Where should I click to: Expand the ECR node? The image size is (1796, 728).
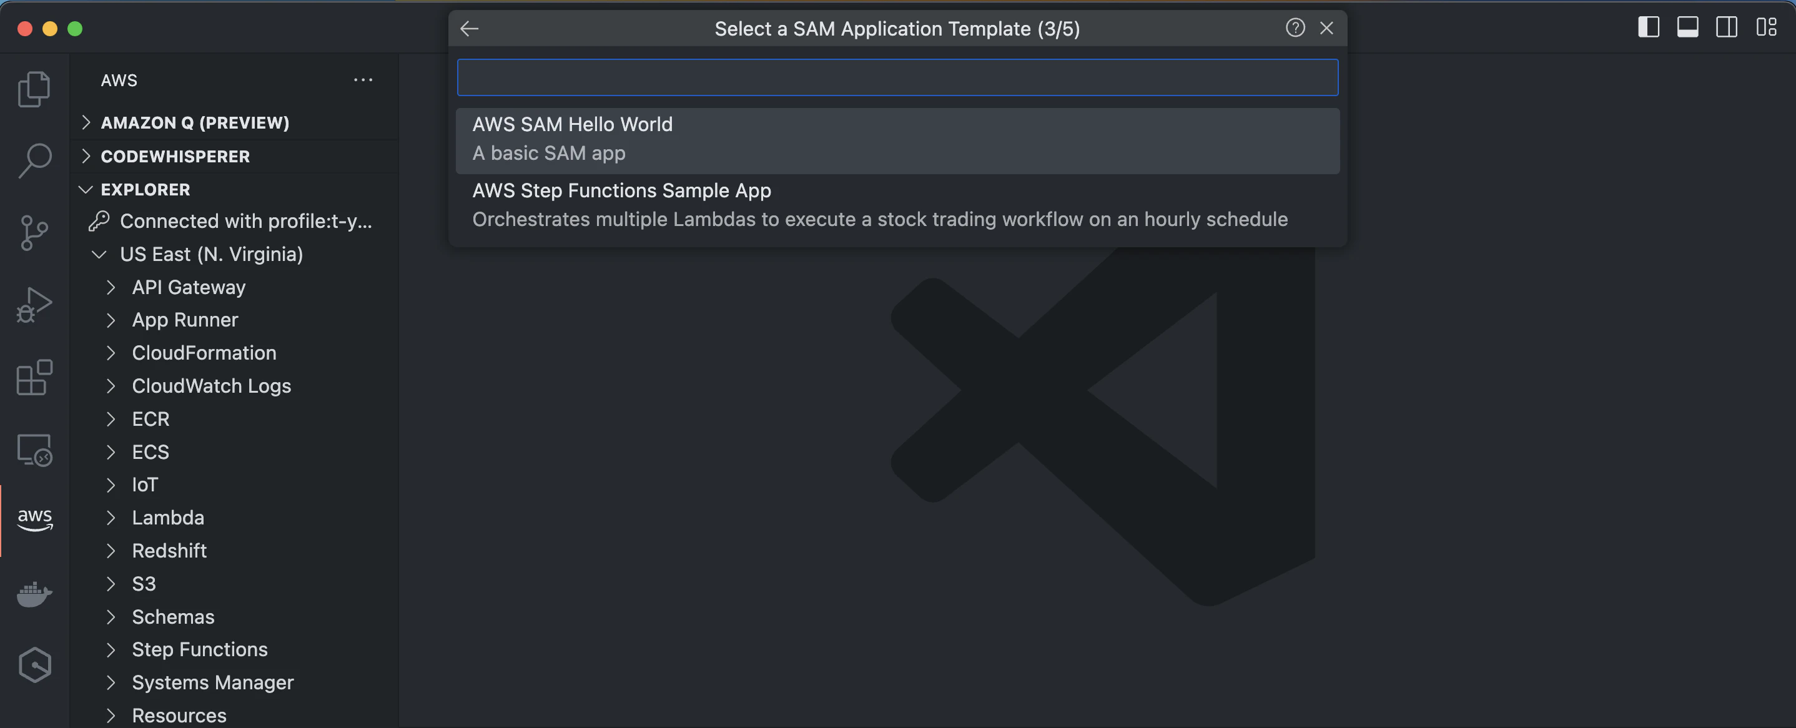111,419
